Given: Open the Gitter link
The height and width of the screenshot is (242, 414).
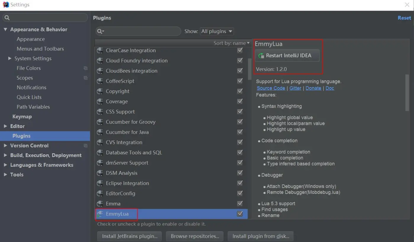Looking at the screenshot, I should point(295,88).
